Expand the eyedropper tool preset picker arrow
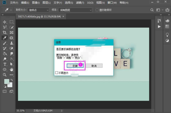The width and height of the screenshot is (171, 113). [x=11, y=10]
